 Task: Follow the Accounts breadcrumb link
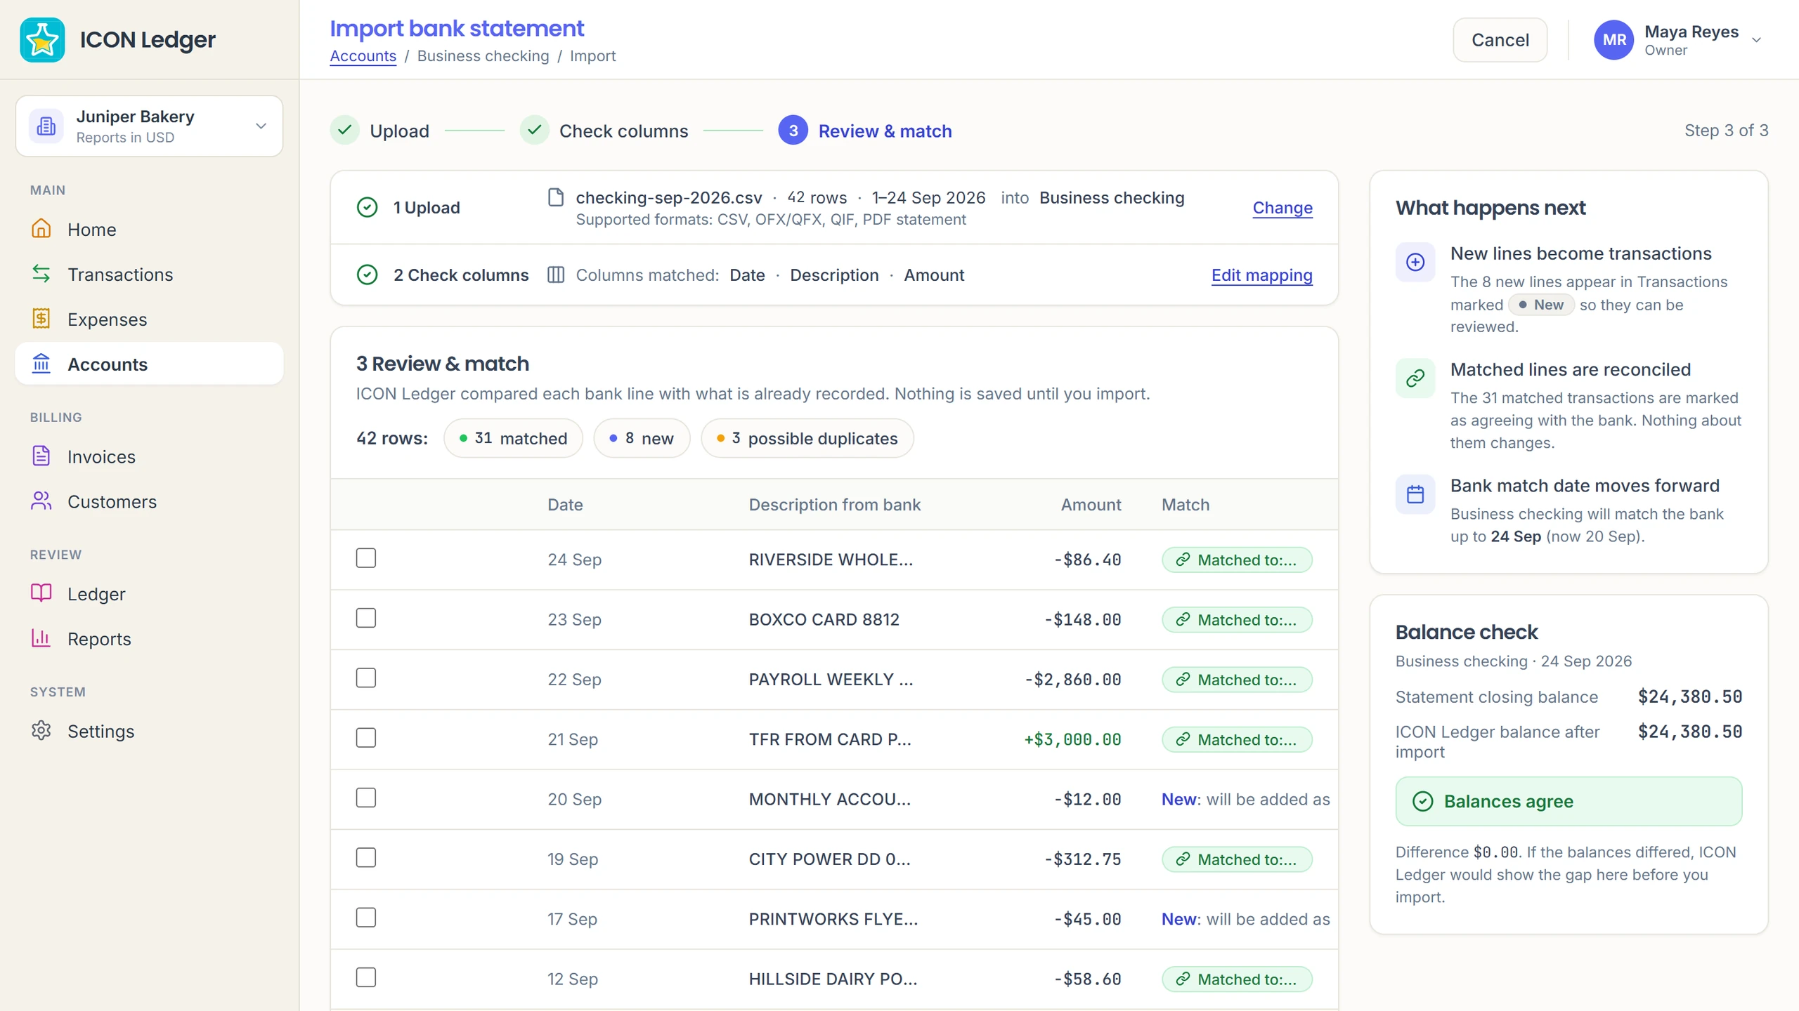pyautogui.click(x=363, y=56)
